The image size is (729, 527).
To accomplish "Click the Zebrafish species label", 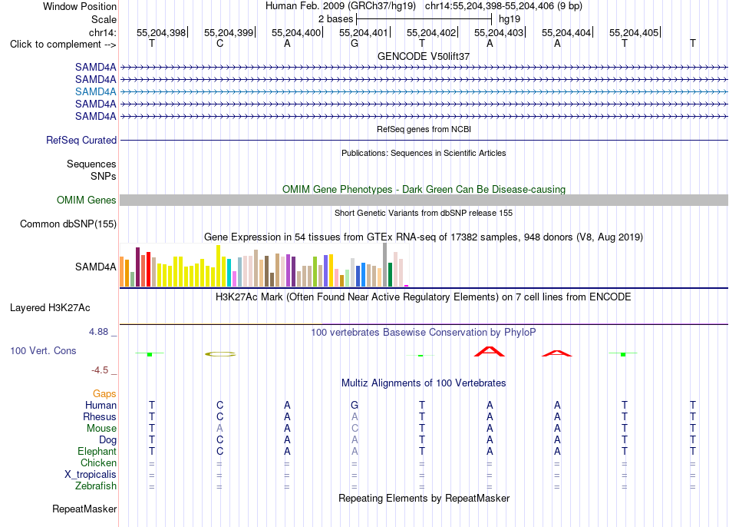I will pos(95,486).
